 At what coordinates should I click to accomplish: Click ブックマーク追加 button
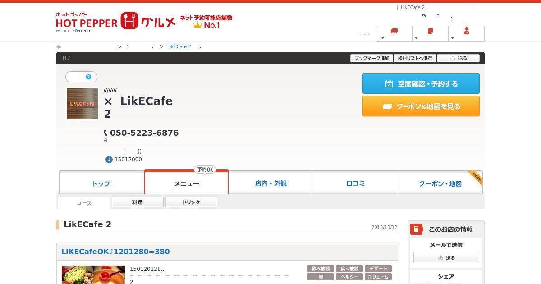tap(371, 58)
